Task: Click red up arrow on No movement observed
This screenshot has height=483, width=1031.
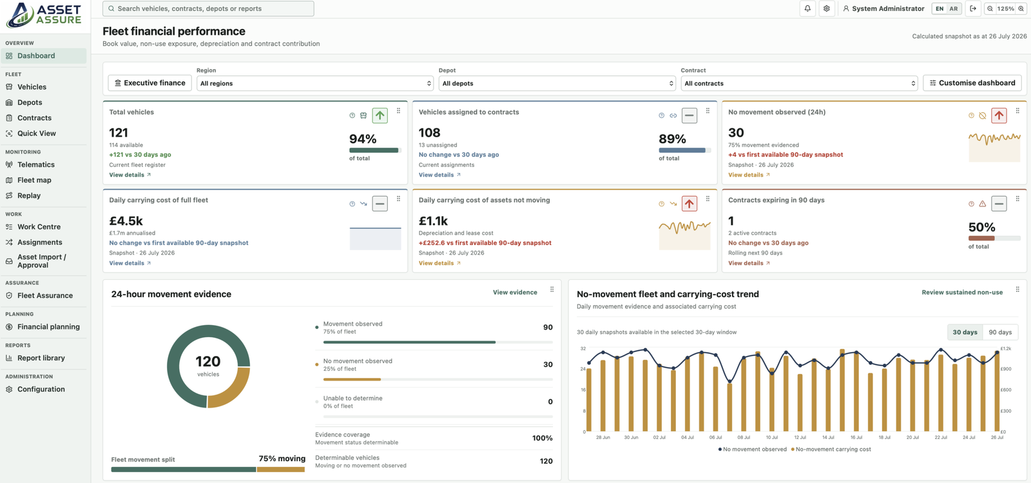Action: tap(999, 115)
